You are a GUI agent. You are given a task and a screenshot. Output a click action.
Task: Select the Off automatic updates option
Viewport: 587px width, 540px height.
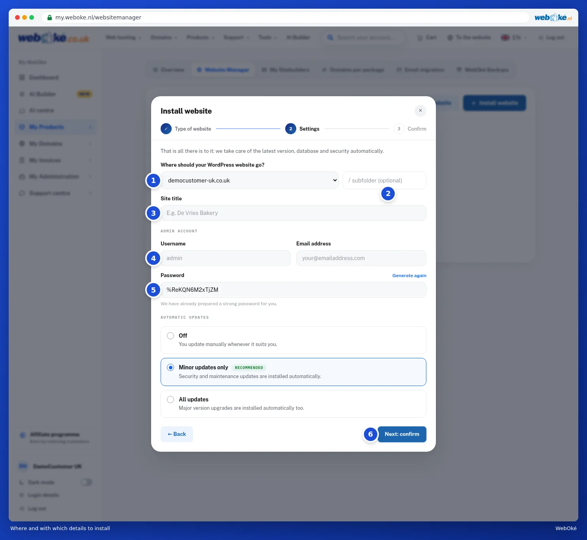(x=293, y=340)
